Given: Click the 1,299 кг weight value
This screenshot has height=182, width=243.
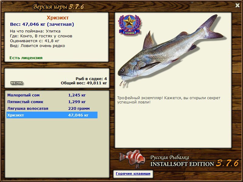Looking at the screenshot, I should tap(77, 102).
